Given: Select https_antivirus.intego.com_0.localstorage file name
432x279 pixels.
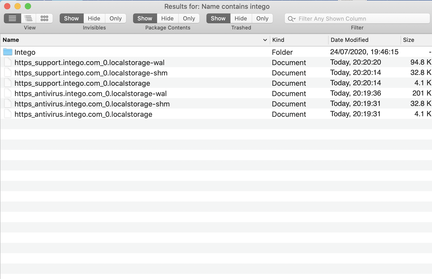Looking at the screenshot, I should (83, 114).
